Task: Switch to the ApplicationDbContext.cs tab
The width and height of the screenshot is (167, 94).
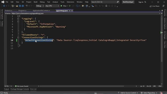Action: [41, 11]
